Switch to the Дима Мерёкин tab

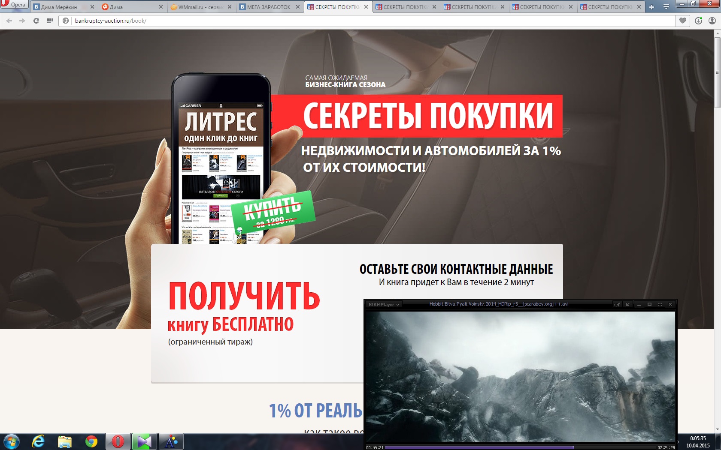[x=64, y=7]
